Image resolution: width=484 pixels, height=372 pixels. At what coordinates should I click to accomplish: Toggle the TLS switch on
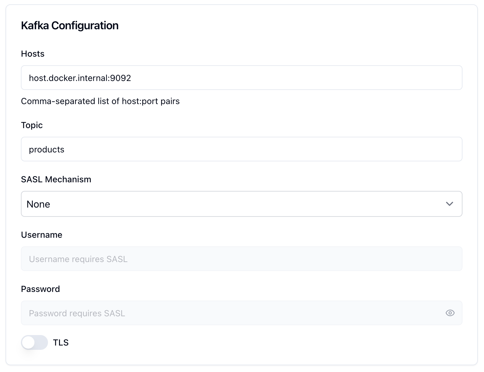tap(34, 342)
